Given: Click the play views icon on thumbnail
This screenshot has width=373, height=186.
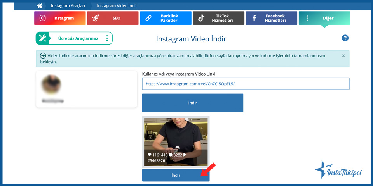Looking at the screenshot, I should tap(185, 155).
